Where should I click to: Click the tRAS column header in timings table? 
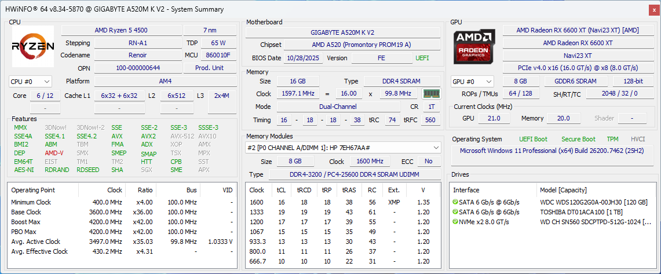349,190
